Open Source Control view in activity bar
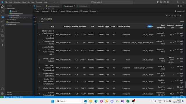The image size is (186, 104). (2, 16)
